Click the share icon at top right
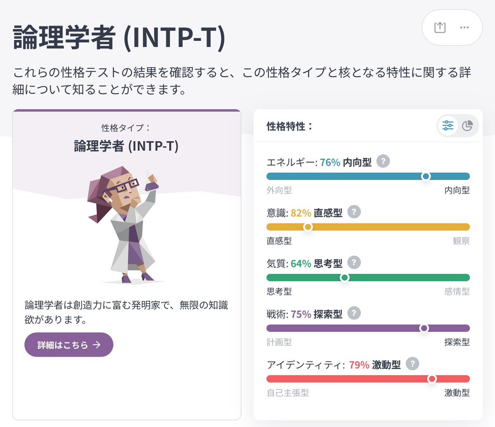 440,28
